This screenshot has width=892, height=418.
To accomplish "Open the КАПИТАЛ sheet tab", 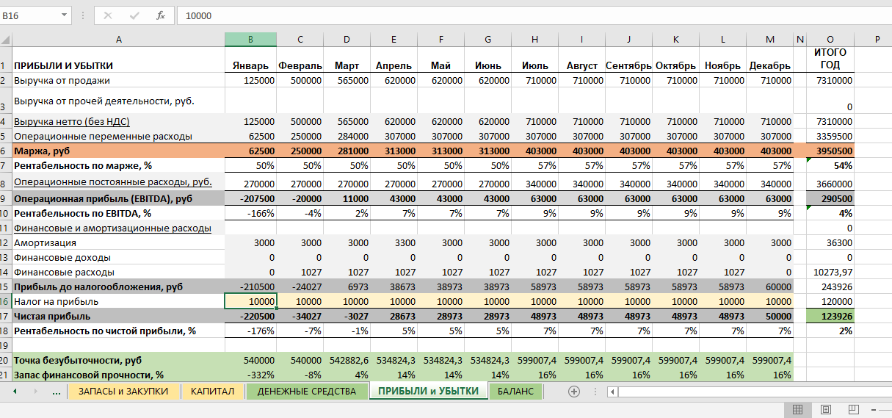I will pyautogui.click(x=212, y=392).
